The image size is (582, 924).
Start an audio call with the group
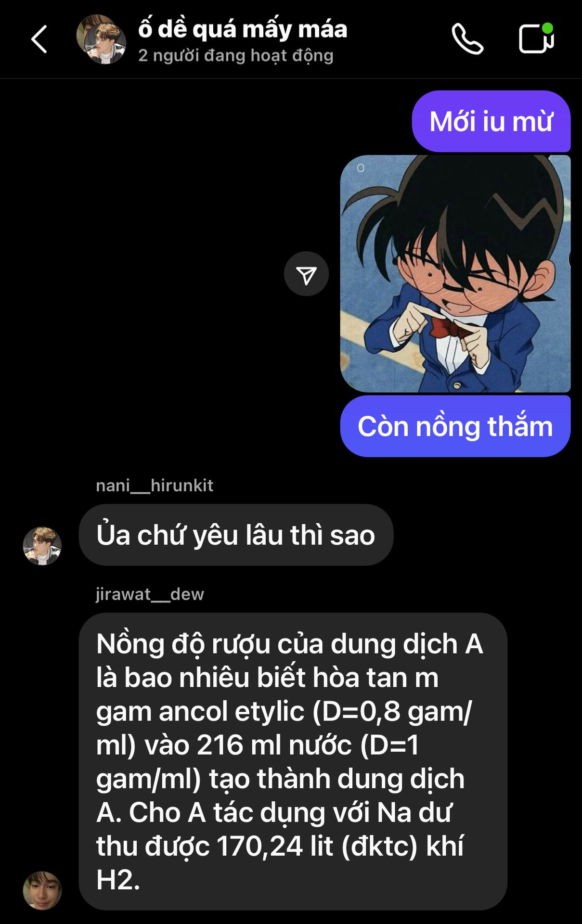pos(467,39)
